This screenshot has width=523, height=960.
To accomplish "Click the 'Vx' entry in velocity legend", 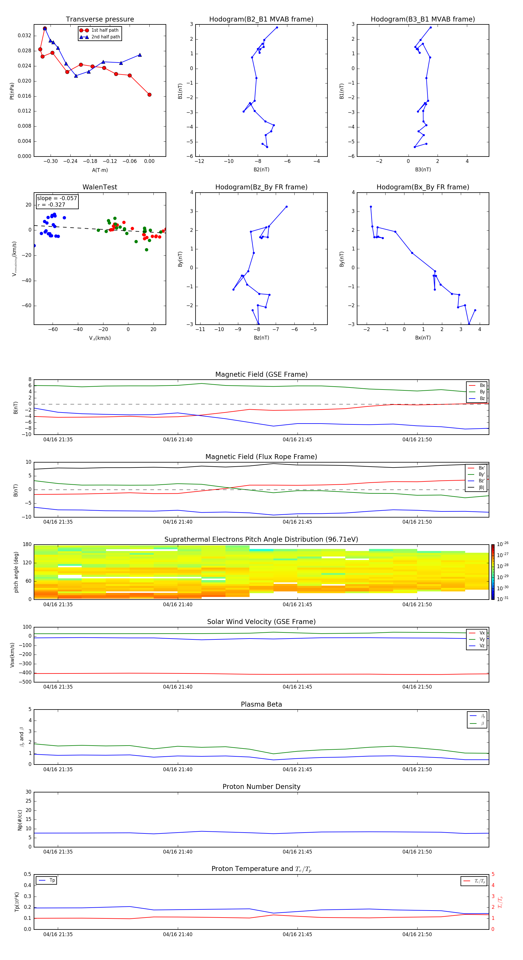I will click(477, 633).
